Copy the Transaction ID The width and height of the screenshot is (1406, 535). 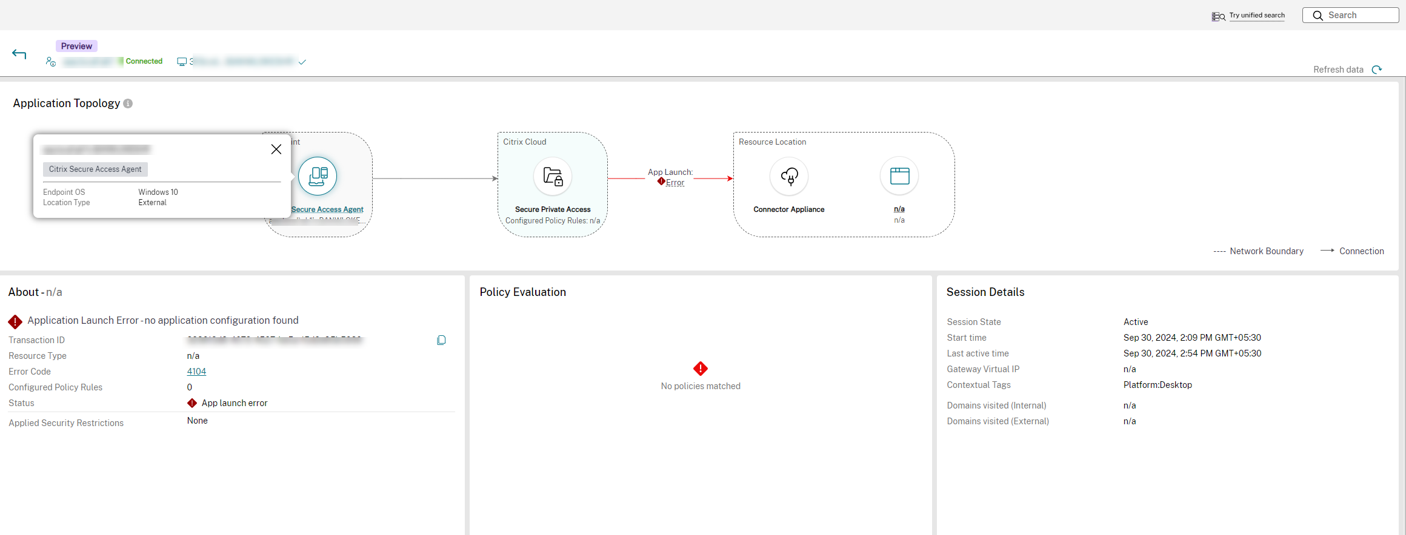click(441, 340)
